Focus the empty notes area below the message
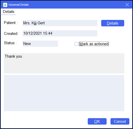 pyautogui.click(x=64, y=93)
